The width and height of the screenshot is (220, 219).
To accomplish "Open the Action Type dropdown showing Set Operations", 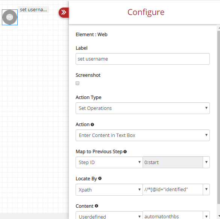I will point(143,108).
